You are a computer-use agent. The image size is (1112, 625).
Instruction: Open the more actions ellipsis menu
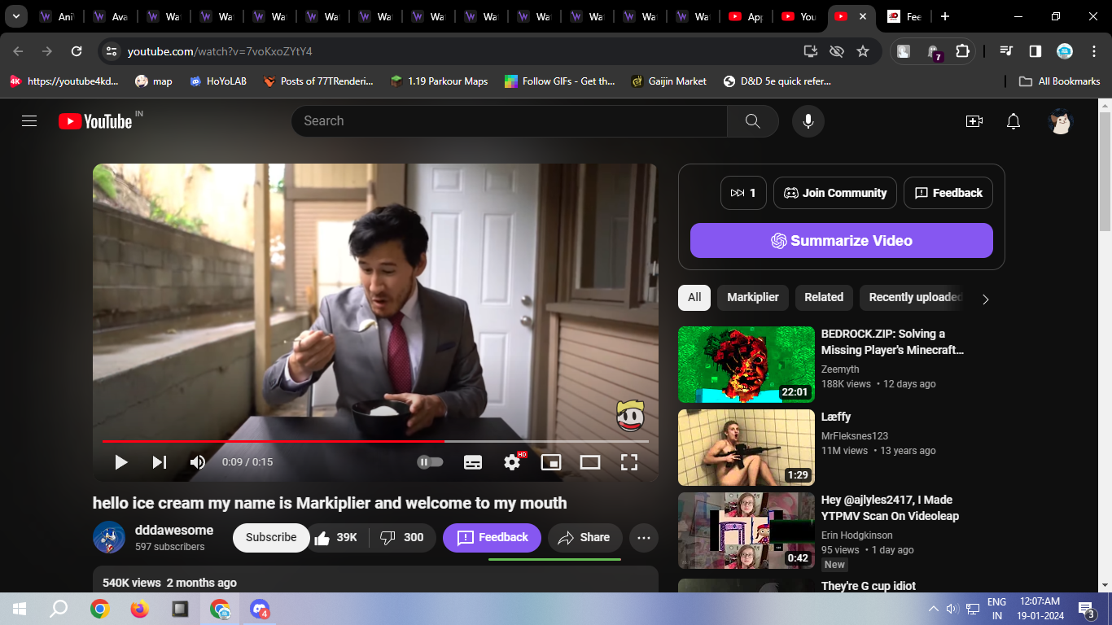tap(644, 538)
